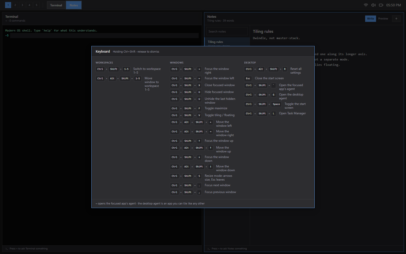406x254 pixels.
Task: Select the 'Reset all settings' shortcut description
Action: click(x=296, y=71)
